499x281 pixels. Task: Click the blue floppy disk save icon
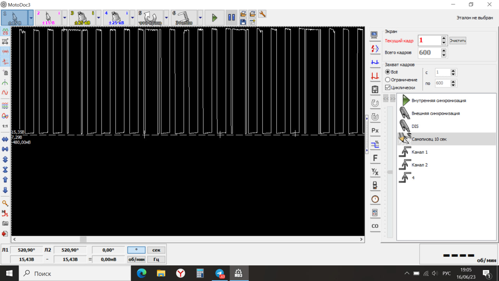[243, 22]
